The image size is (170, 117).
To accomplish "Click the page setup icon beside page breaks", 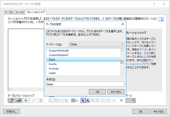I will [133, 101].
